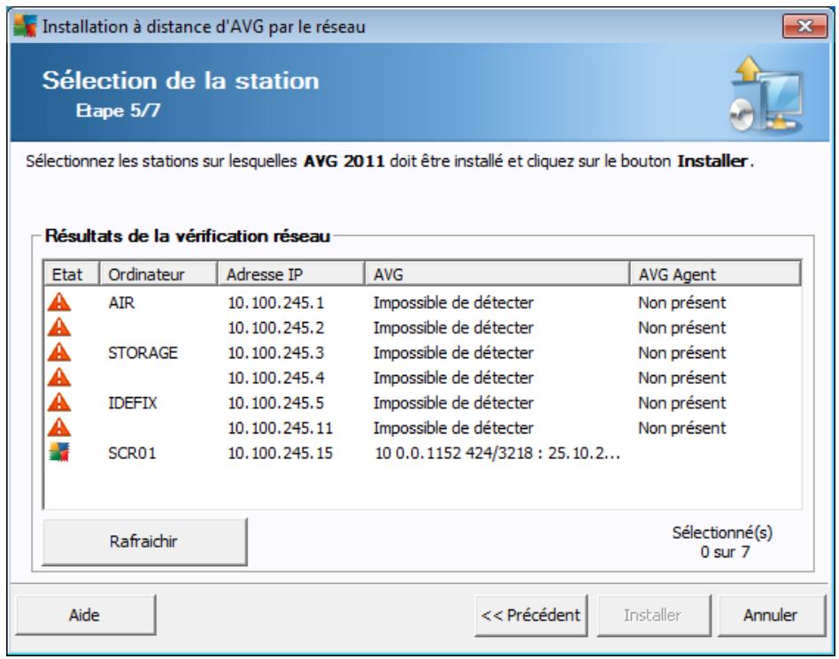839x659 pixels.
Task: Click 'Impossible de détecter' in the STORAGE row
Action: pyautogui.click(x=453, y=353)
